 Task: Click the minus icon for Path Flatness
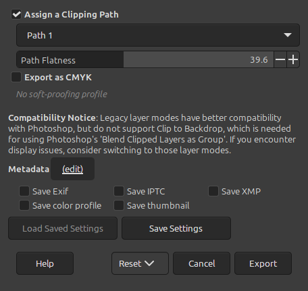click(280, 59)
